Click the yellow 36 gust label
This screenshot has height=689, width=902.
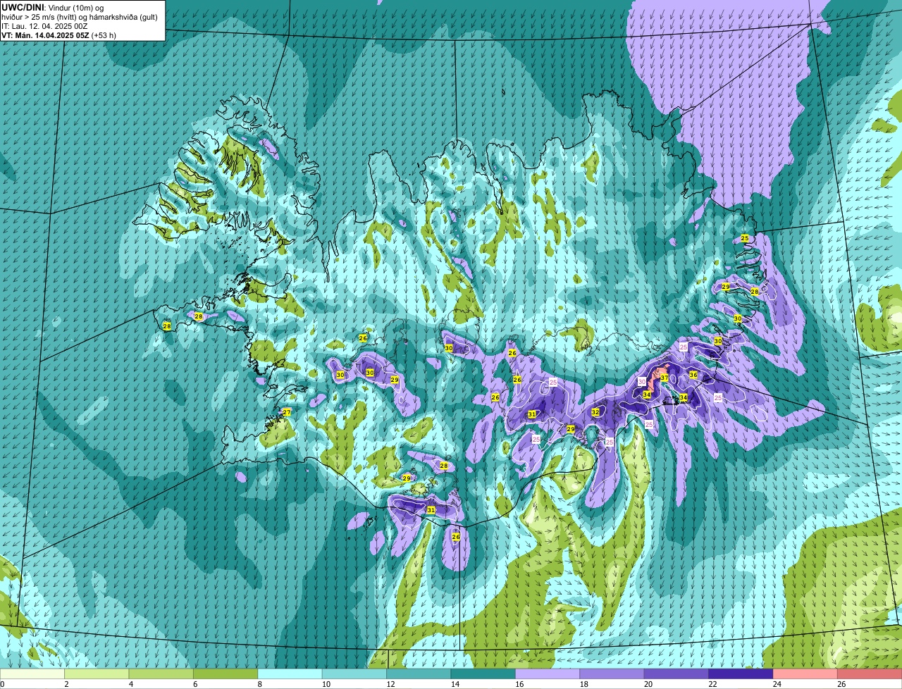pos(693,375)
